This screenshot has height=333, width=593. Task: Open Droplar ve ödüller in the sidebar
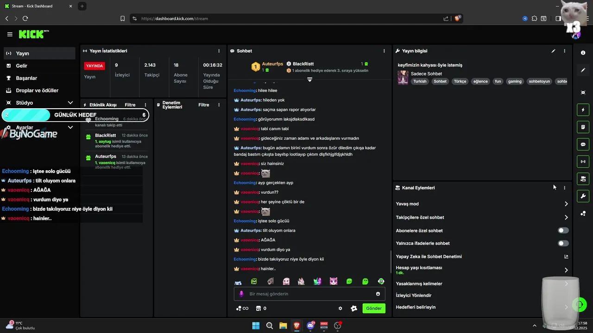[39, 91]
